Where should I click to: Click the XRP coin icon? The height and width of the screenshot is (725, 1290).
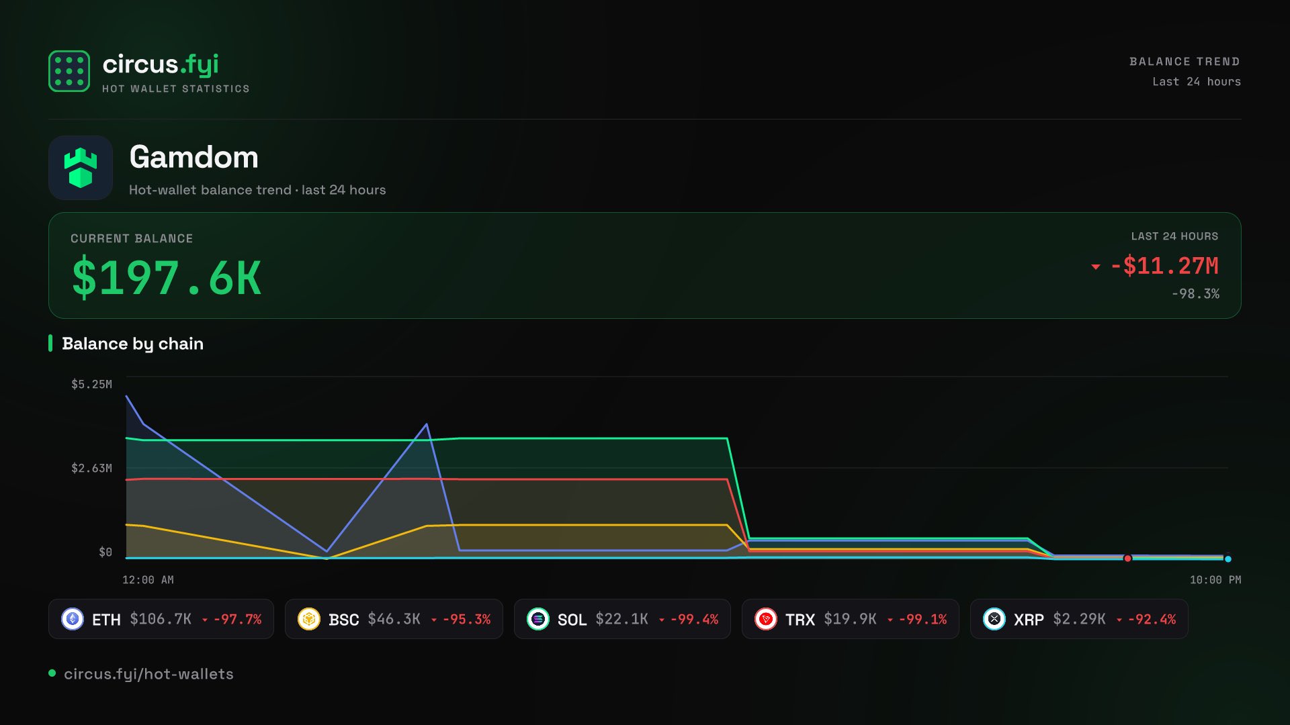click(x=994, y=619)
